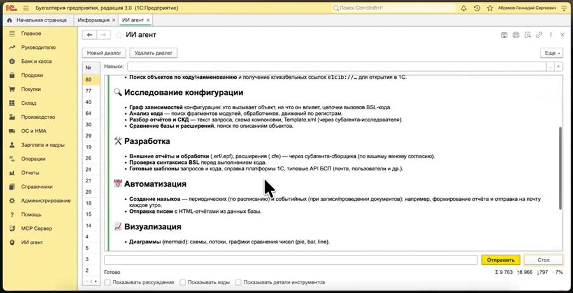Add ИИ агент to favorites star
573x293 pixels.
(x=118, y=35)
